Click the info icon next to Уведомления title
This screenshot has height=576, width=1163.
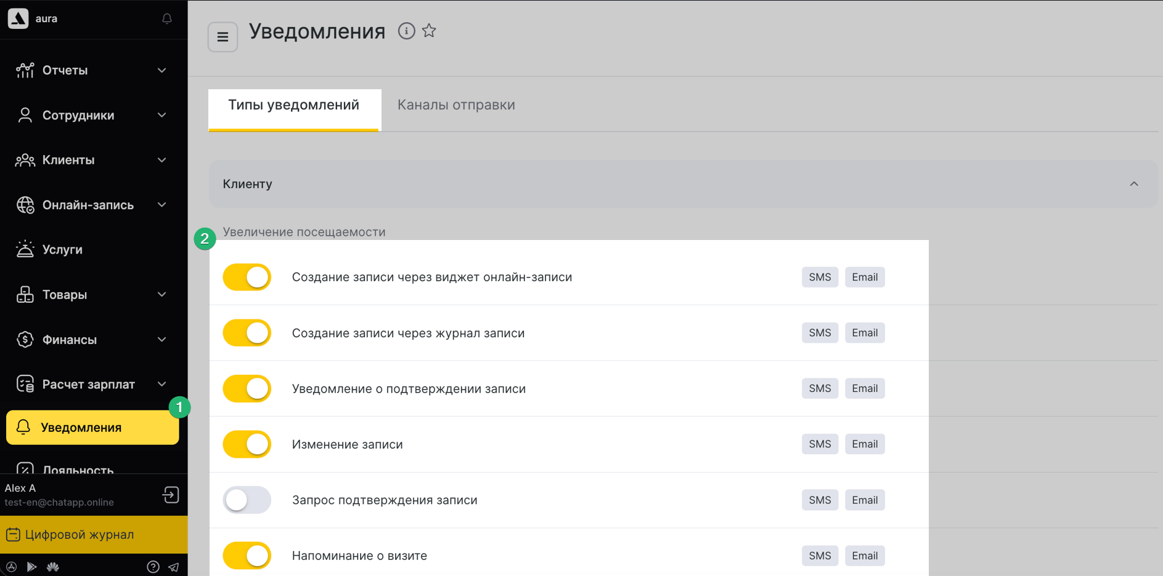406,31
